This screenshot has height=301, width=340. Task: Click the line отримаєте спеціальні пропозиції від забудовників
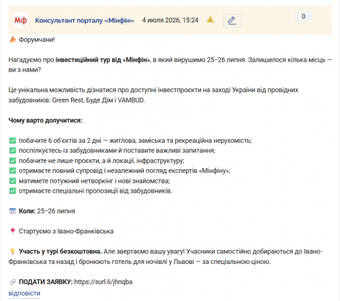click(x=95, y=191)
